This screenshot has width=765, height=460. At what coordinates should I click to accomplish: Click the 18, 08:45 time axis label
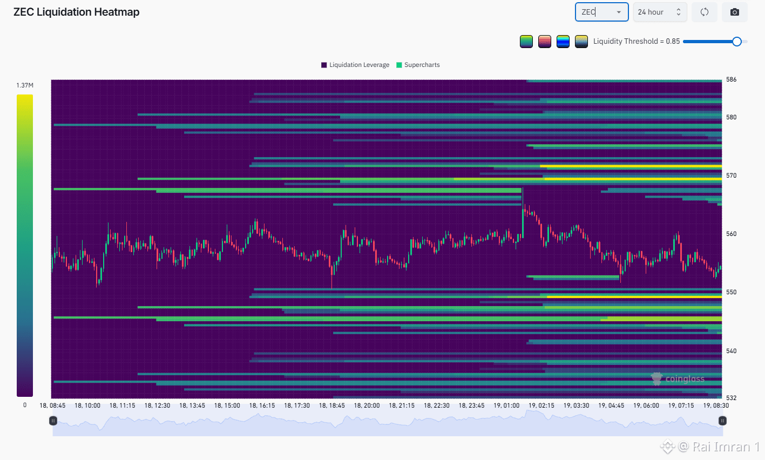52,405
